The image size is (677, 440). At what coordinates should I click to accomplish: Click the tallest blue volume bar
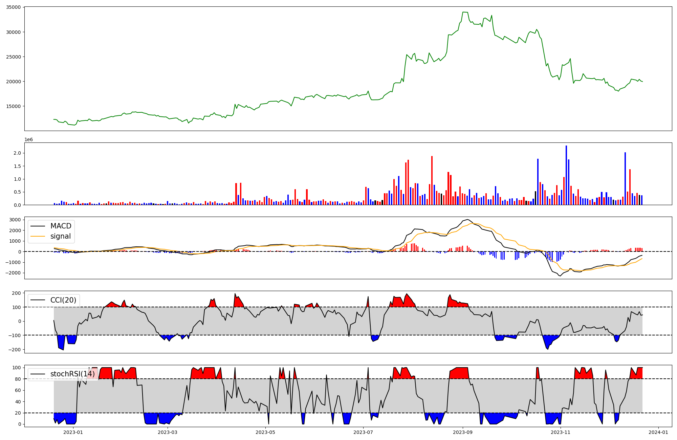(x=566, y=175)
